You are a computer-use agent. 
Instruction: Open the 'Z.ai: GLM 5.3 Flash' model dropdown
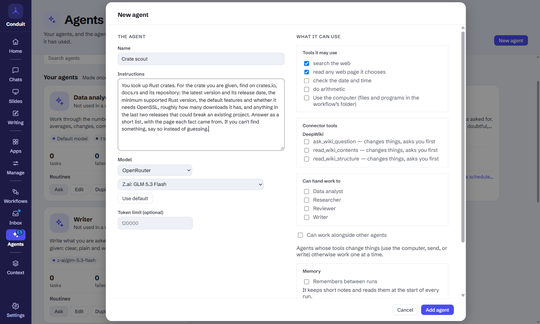(x=190, y=184)
